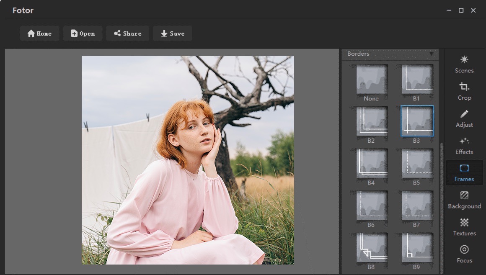This screenshot has height=275, width=486.
Task: Select the dashed B5 border
Action: point(417,163)
